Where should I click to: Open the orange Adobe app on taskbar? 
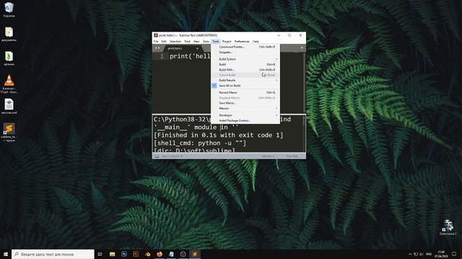point(136,254)
